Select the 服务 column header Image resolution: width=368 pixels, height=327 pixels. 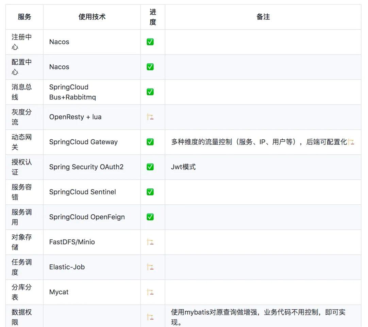(24, 17)
